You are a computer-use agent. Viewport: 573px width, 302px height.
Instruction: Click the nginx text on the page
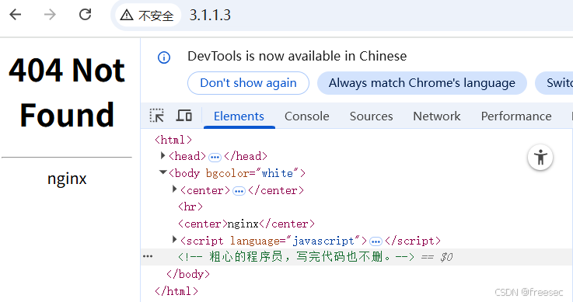pos(67,179)
